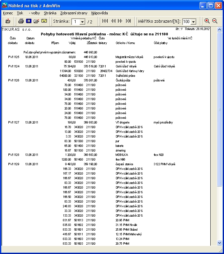Click the 'Svářečské práce' row text
The image size is (224, 254).
tap(125, 76)
